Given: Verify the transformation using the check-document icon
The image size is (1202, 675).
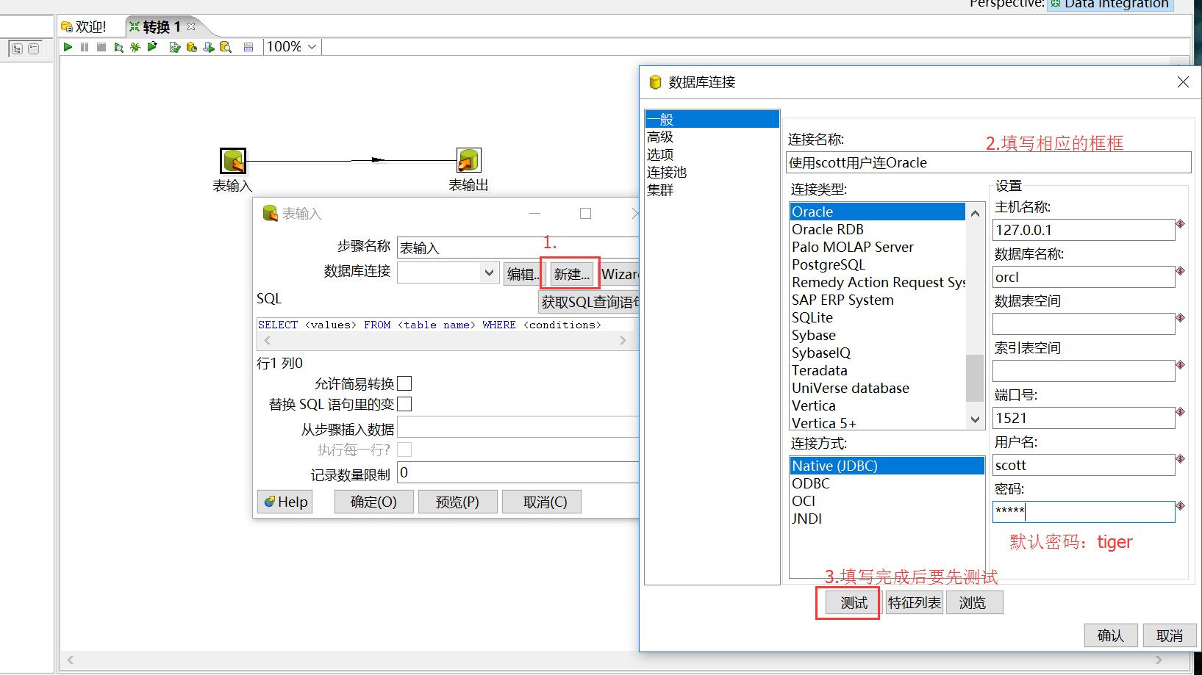Looking at the screenshot, I should (175, 46).
